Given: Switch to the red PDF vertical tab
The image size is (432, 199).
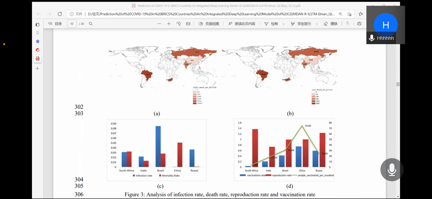Looking at the screenshot, I should click(37, 58).
